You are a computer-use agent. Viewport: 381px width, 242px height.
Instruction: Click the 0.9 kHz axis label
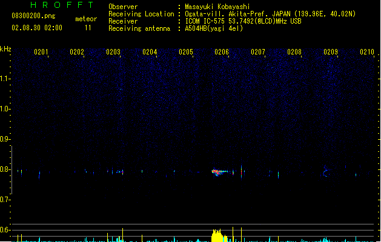click(5, 139)
